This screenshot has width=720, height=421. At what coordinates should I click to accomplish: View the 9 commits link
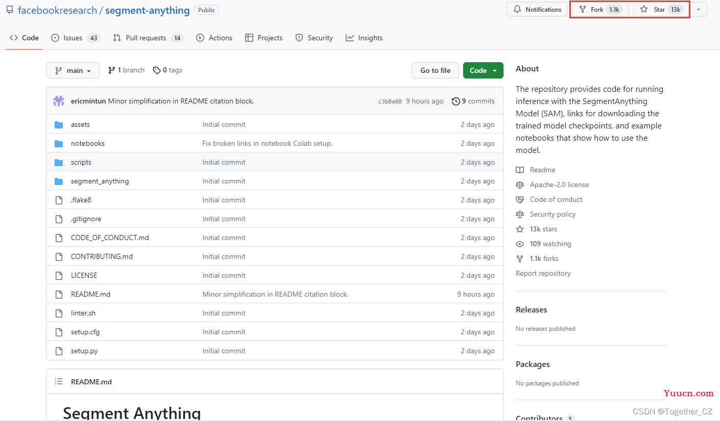coord(473,101)
